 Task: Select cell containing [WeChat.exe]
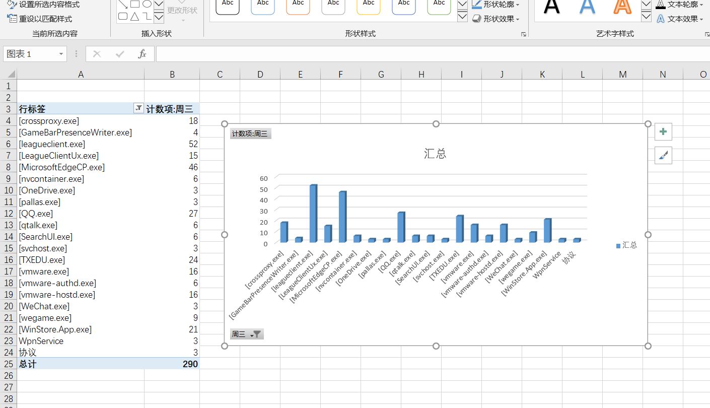coord(81,306)
